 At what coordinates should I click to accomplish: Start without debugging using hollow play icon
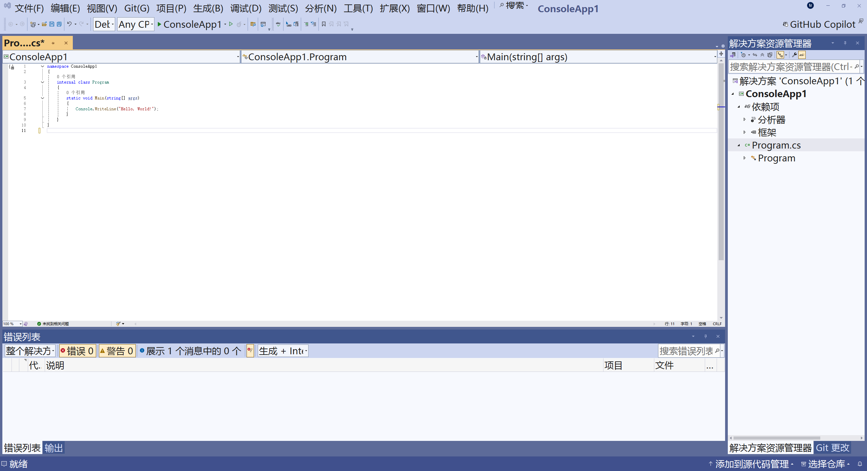pos(231,24)
